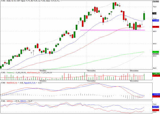The height and width of the screenshot is (114, 160).
Task: Select the red volume average tag 3,921,98
Action: click(x=156, y=76)
